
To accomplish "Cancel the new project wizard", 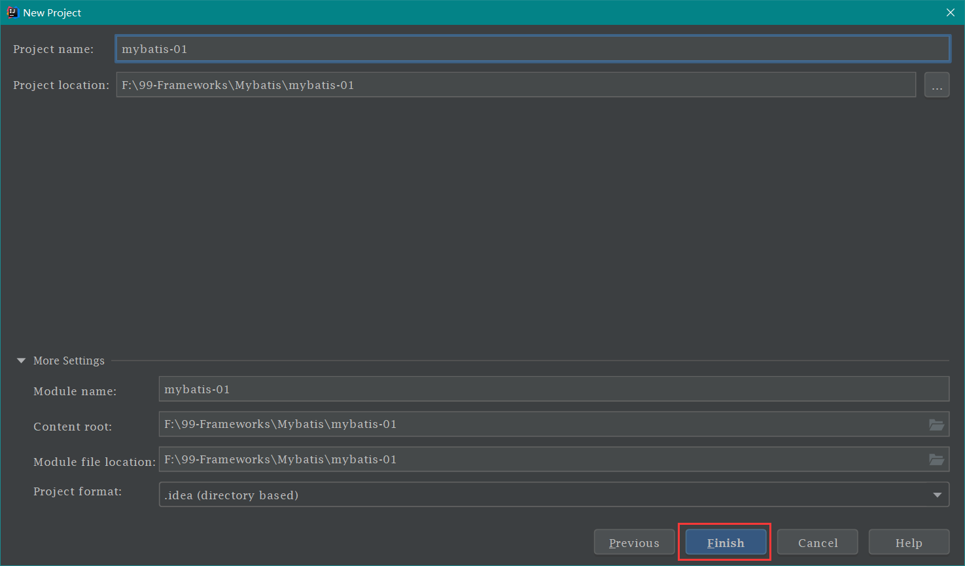I will click(817, 542).
